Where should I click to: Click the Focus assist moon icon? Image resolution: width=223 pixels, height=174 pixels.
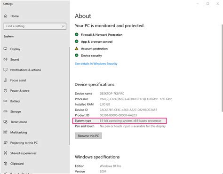[x=6, y=80]
